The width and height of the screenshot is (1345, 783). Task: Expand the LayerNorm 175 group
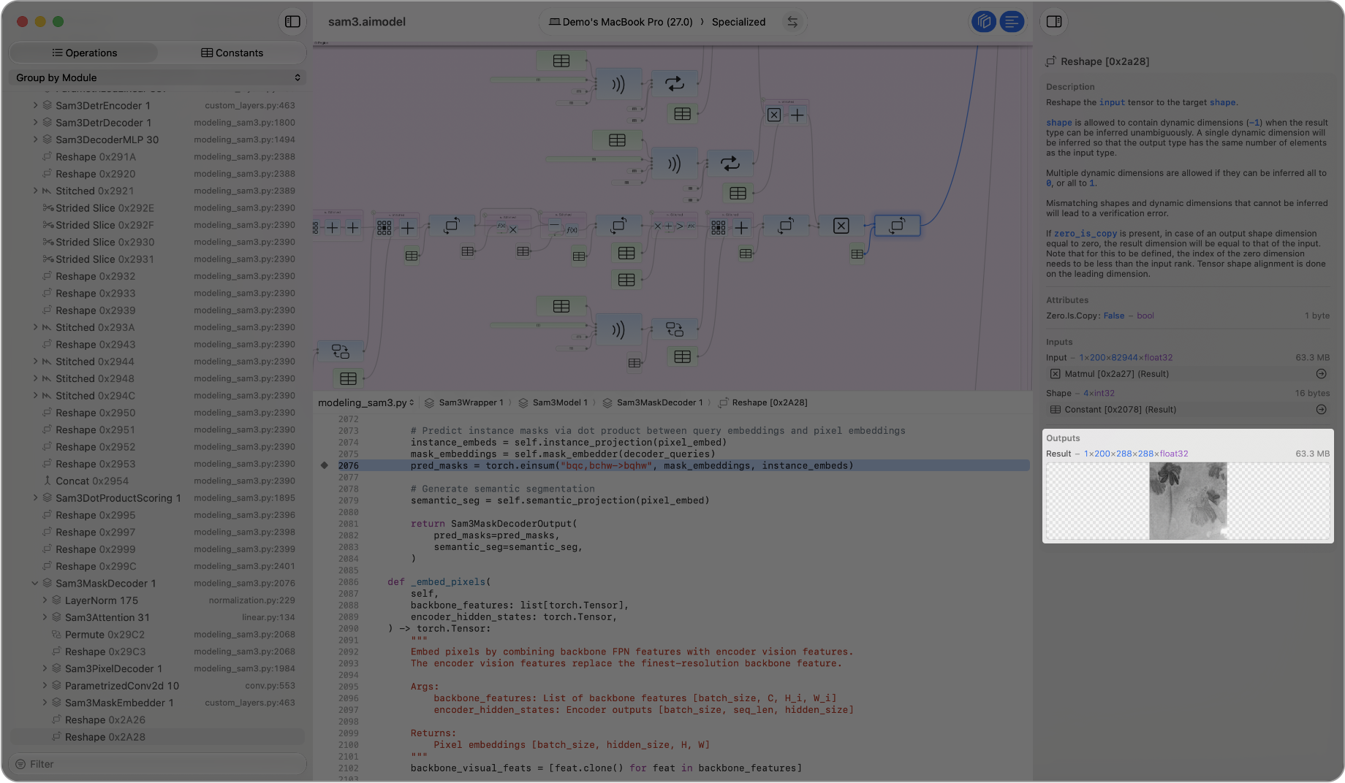click(45, 600)
